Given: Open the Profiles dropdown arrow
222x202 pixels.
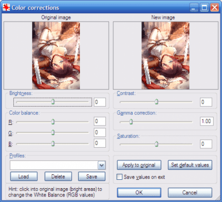Looking at the screenshot, I should (102, 165).
